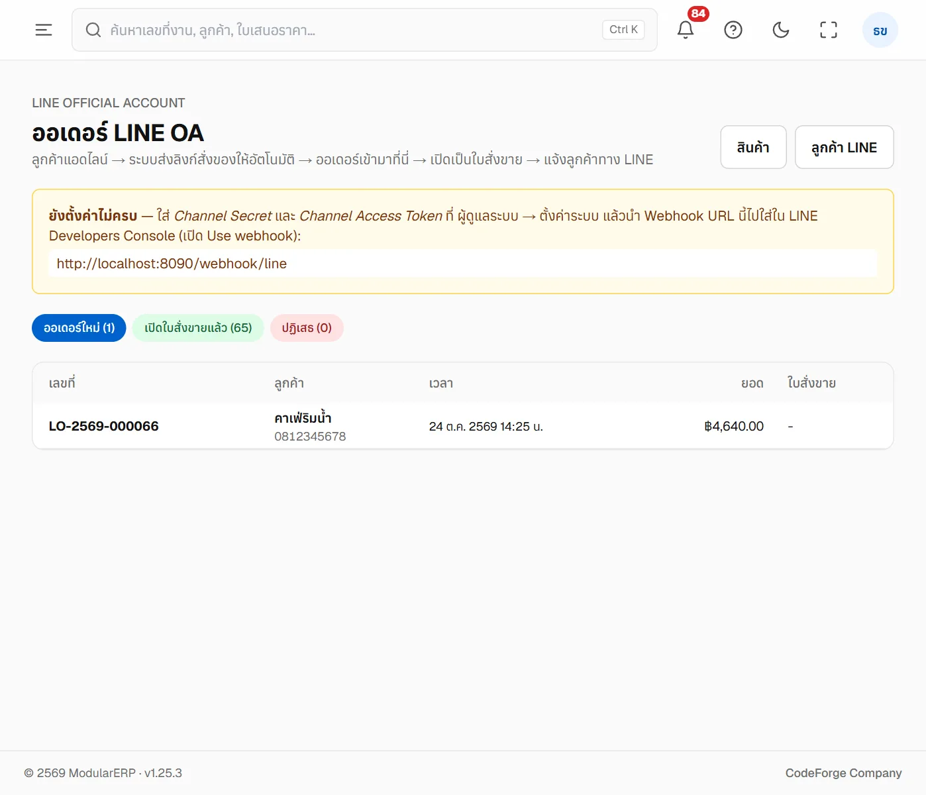Open the help question mark icon
This screenshot has width=926, height=795.
point(733,30)
